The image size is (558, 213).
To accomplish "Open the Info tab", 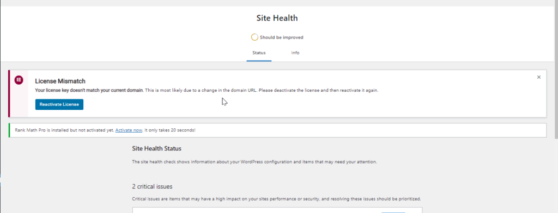I will coord(295,53).
